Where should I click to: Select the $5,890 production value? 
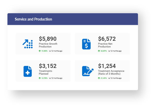click(48, 39)
